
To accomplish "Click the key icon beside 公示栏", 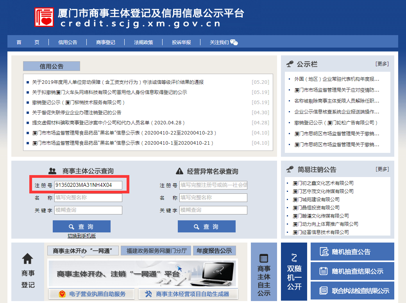I will (290, 64).
